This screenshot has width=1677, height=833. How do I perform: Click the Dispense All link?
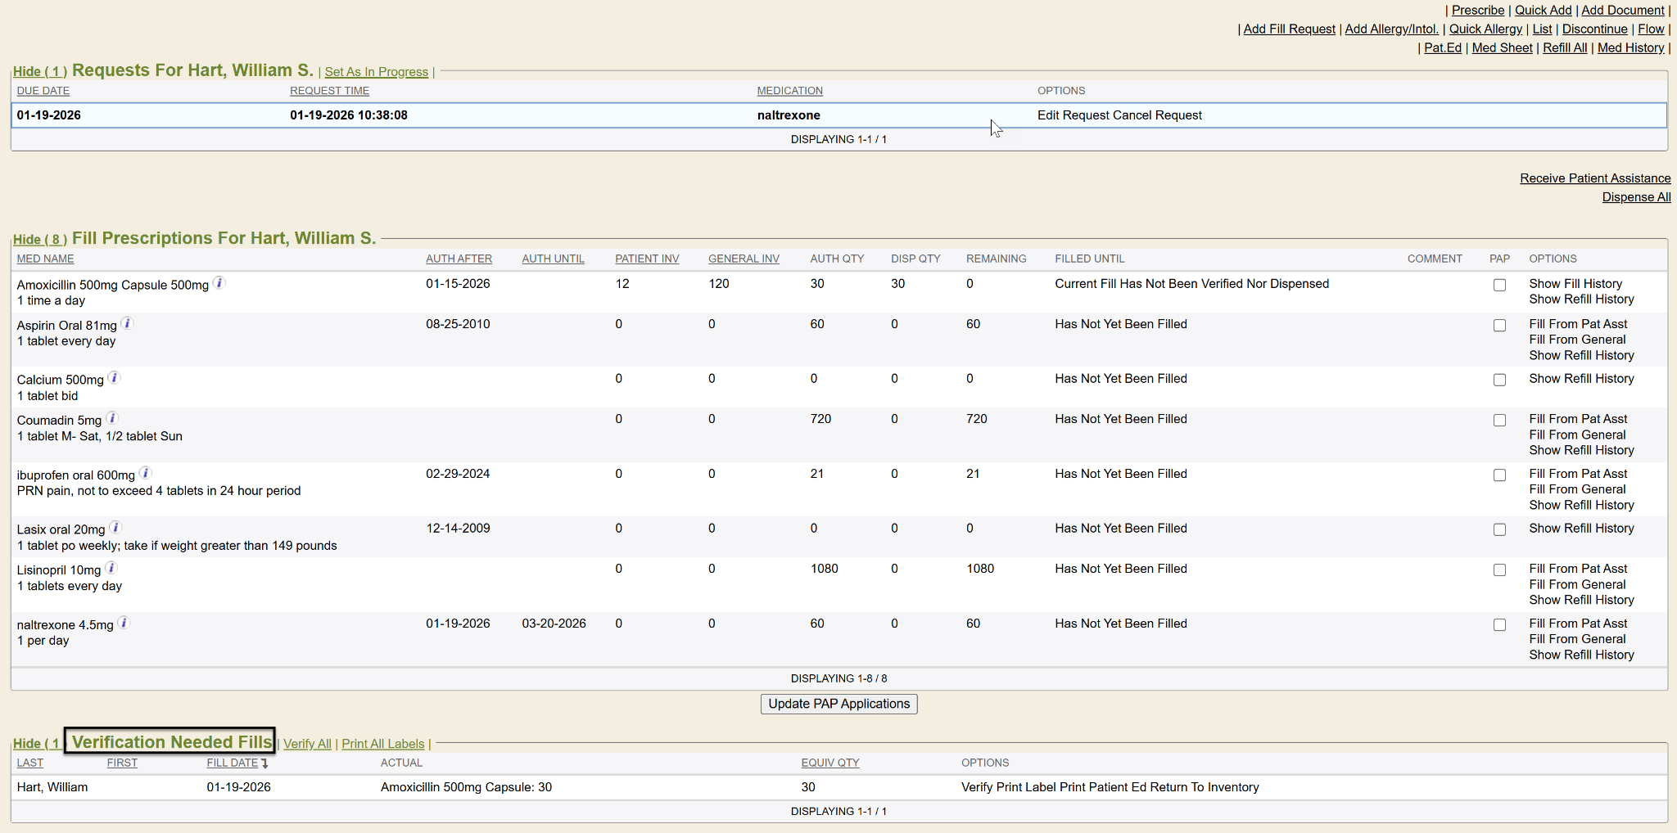coord(1636,197)
